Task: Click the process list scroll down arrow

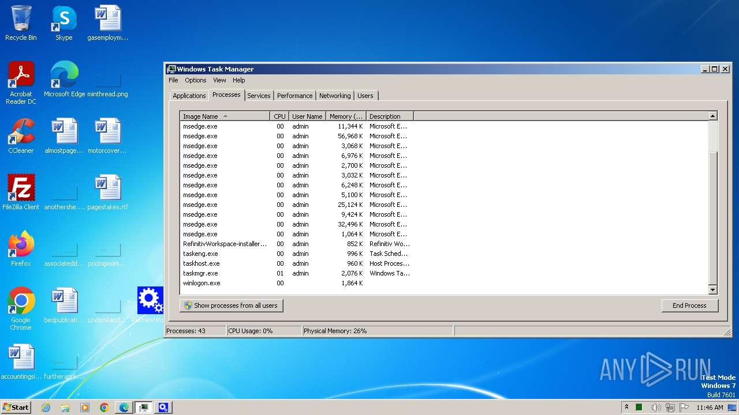Action: tap(712, 290)
